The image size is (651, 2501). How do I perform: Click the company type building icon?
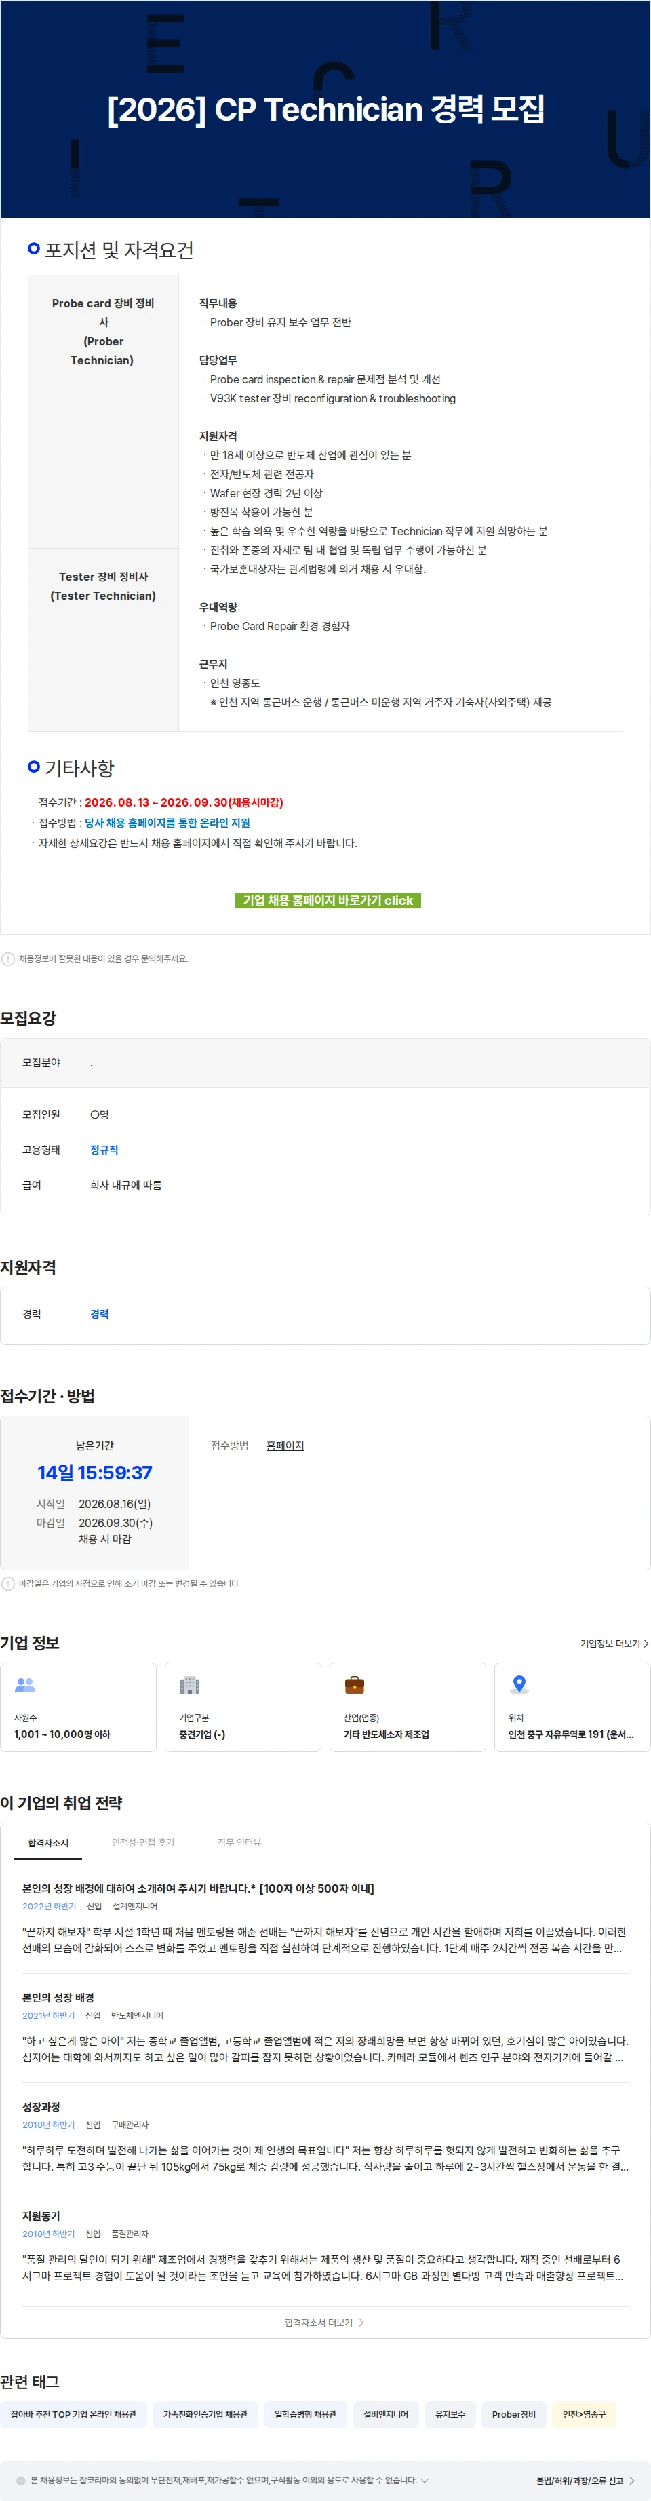pyautogui.click(x=190, y=1686)
